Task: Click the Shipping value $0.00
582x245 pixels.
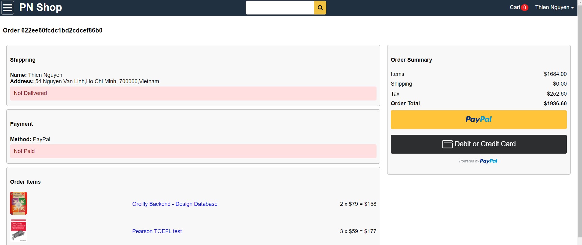Action: tap(560, 84)
